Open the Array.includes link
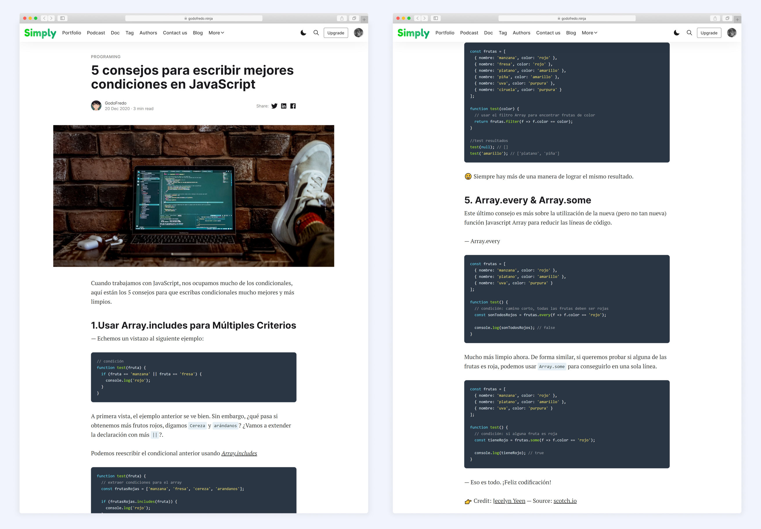761x529 pixels. [239, 453]
